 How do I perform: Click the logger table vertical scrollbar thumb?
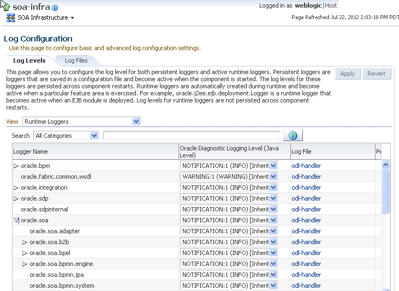[x=385, y=191]
